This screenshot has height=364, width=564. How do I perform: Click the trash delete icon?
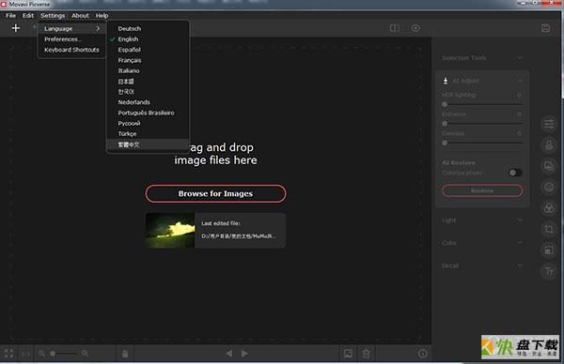tap(367, 354)
